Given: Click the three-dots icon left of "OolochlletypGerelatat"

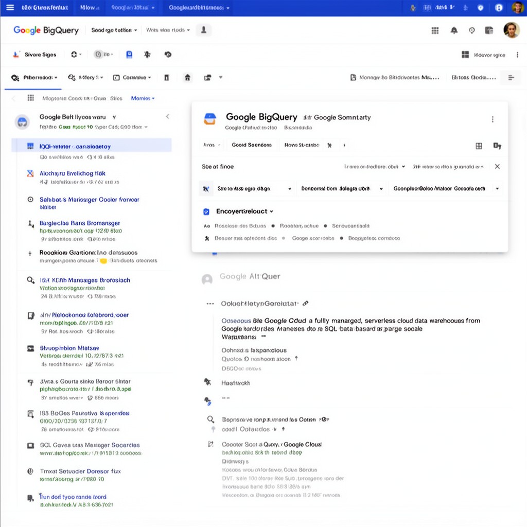Looking at the screenshot, I should [x=210, y=304].
